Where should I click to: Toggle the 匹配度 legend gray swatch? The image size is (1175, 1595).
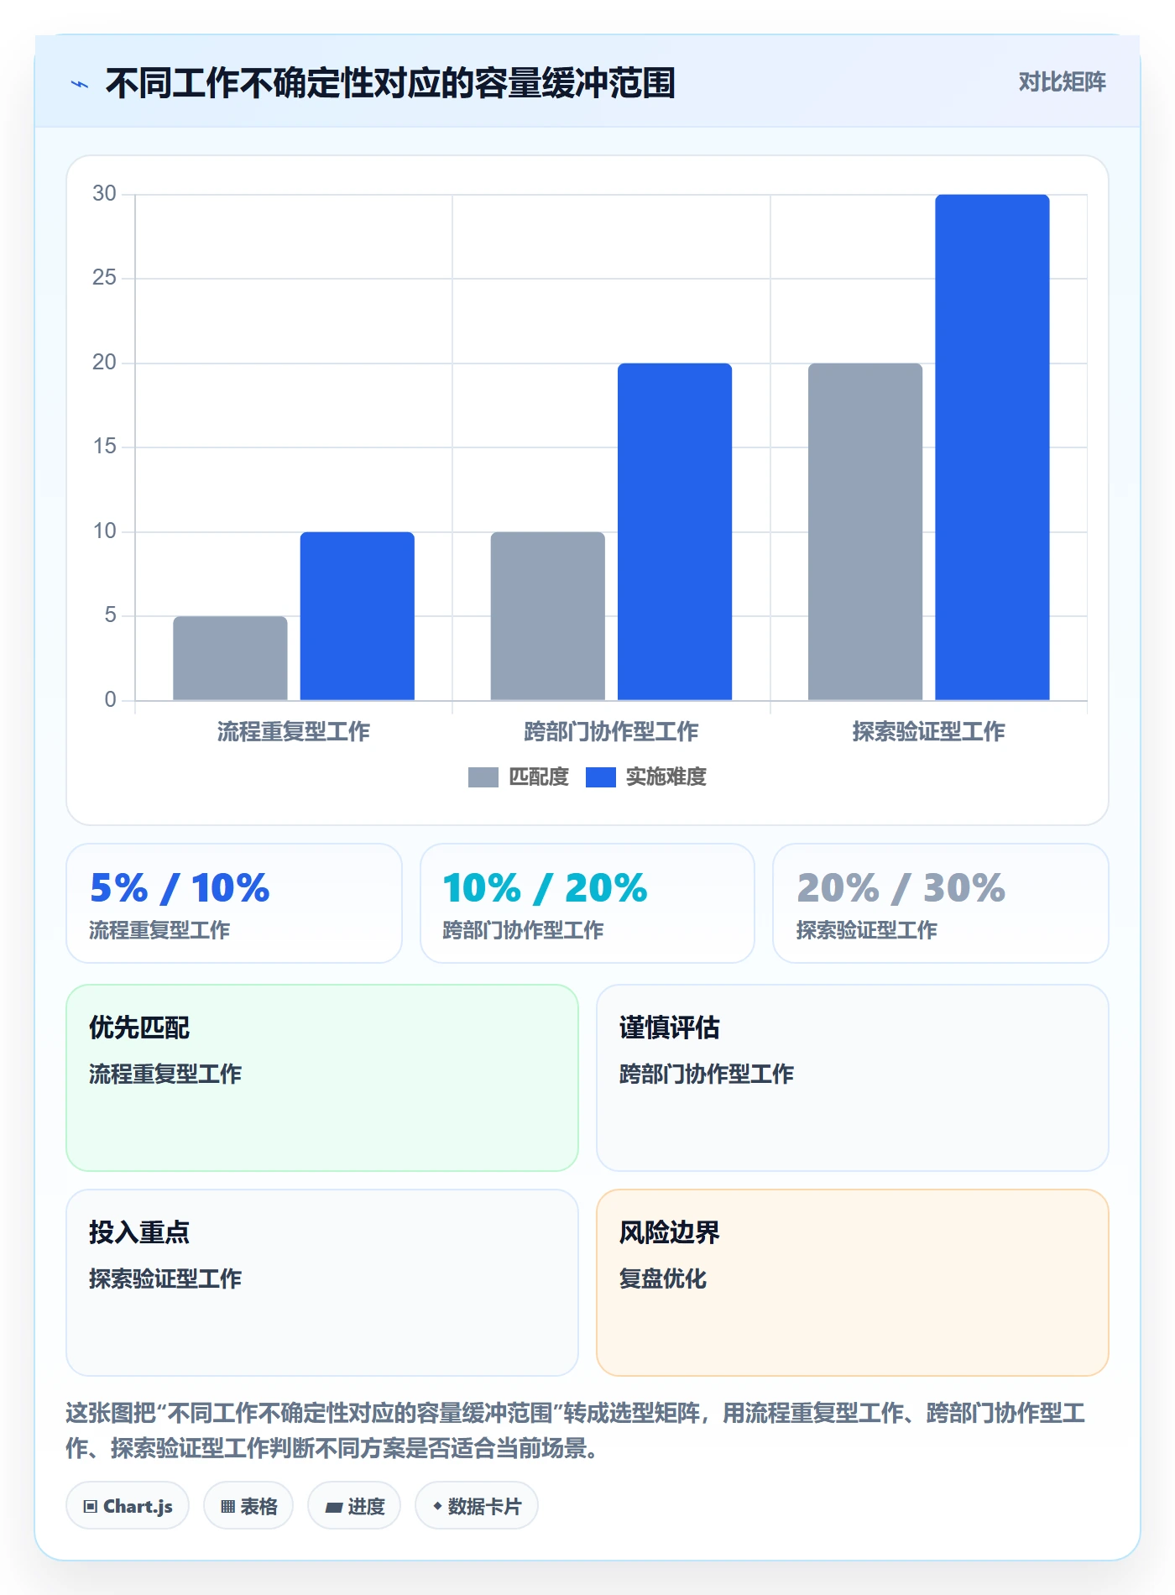[x=483, y=777]
